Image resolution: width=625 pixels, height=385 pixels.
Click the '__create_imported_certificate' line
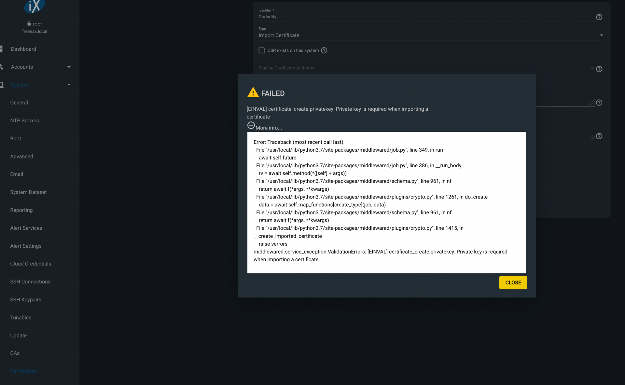tap(288, 236)
